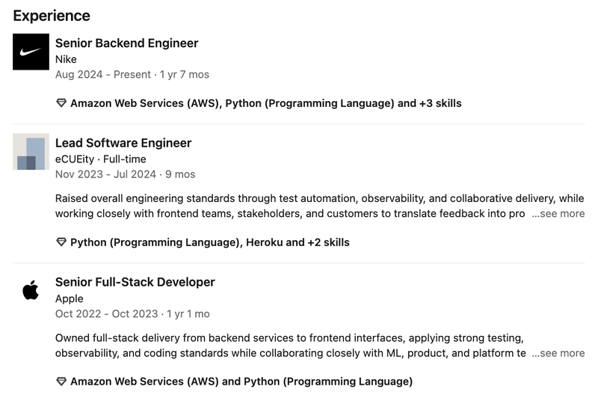Screen dimensions: 598x404
Task: Show Nike role skills ending in +3 skills
Action: pos(265,103)
